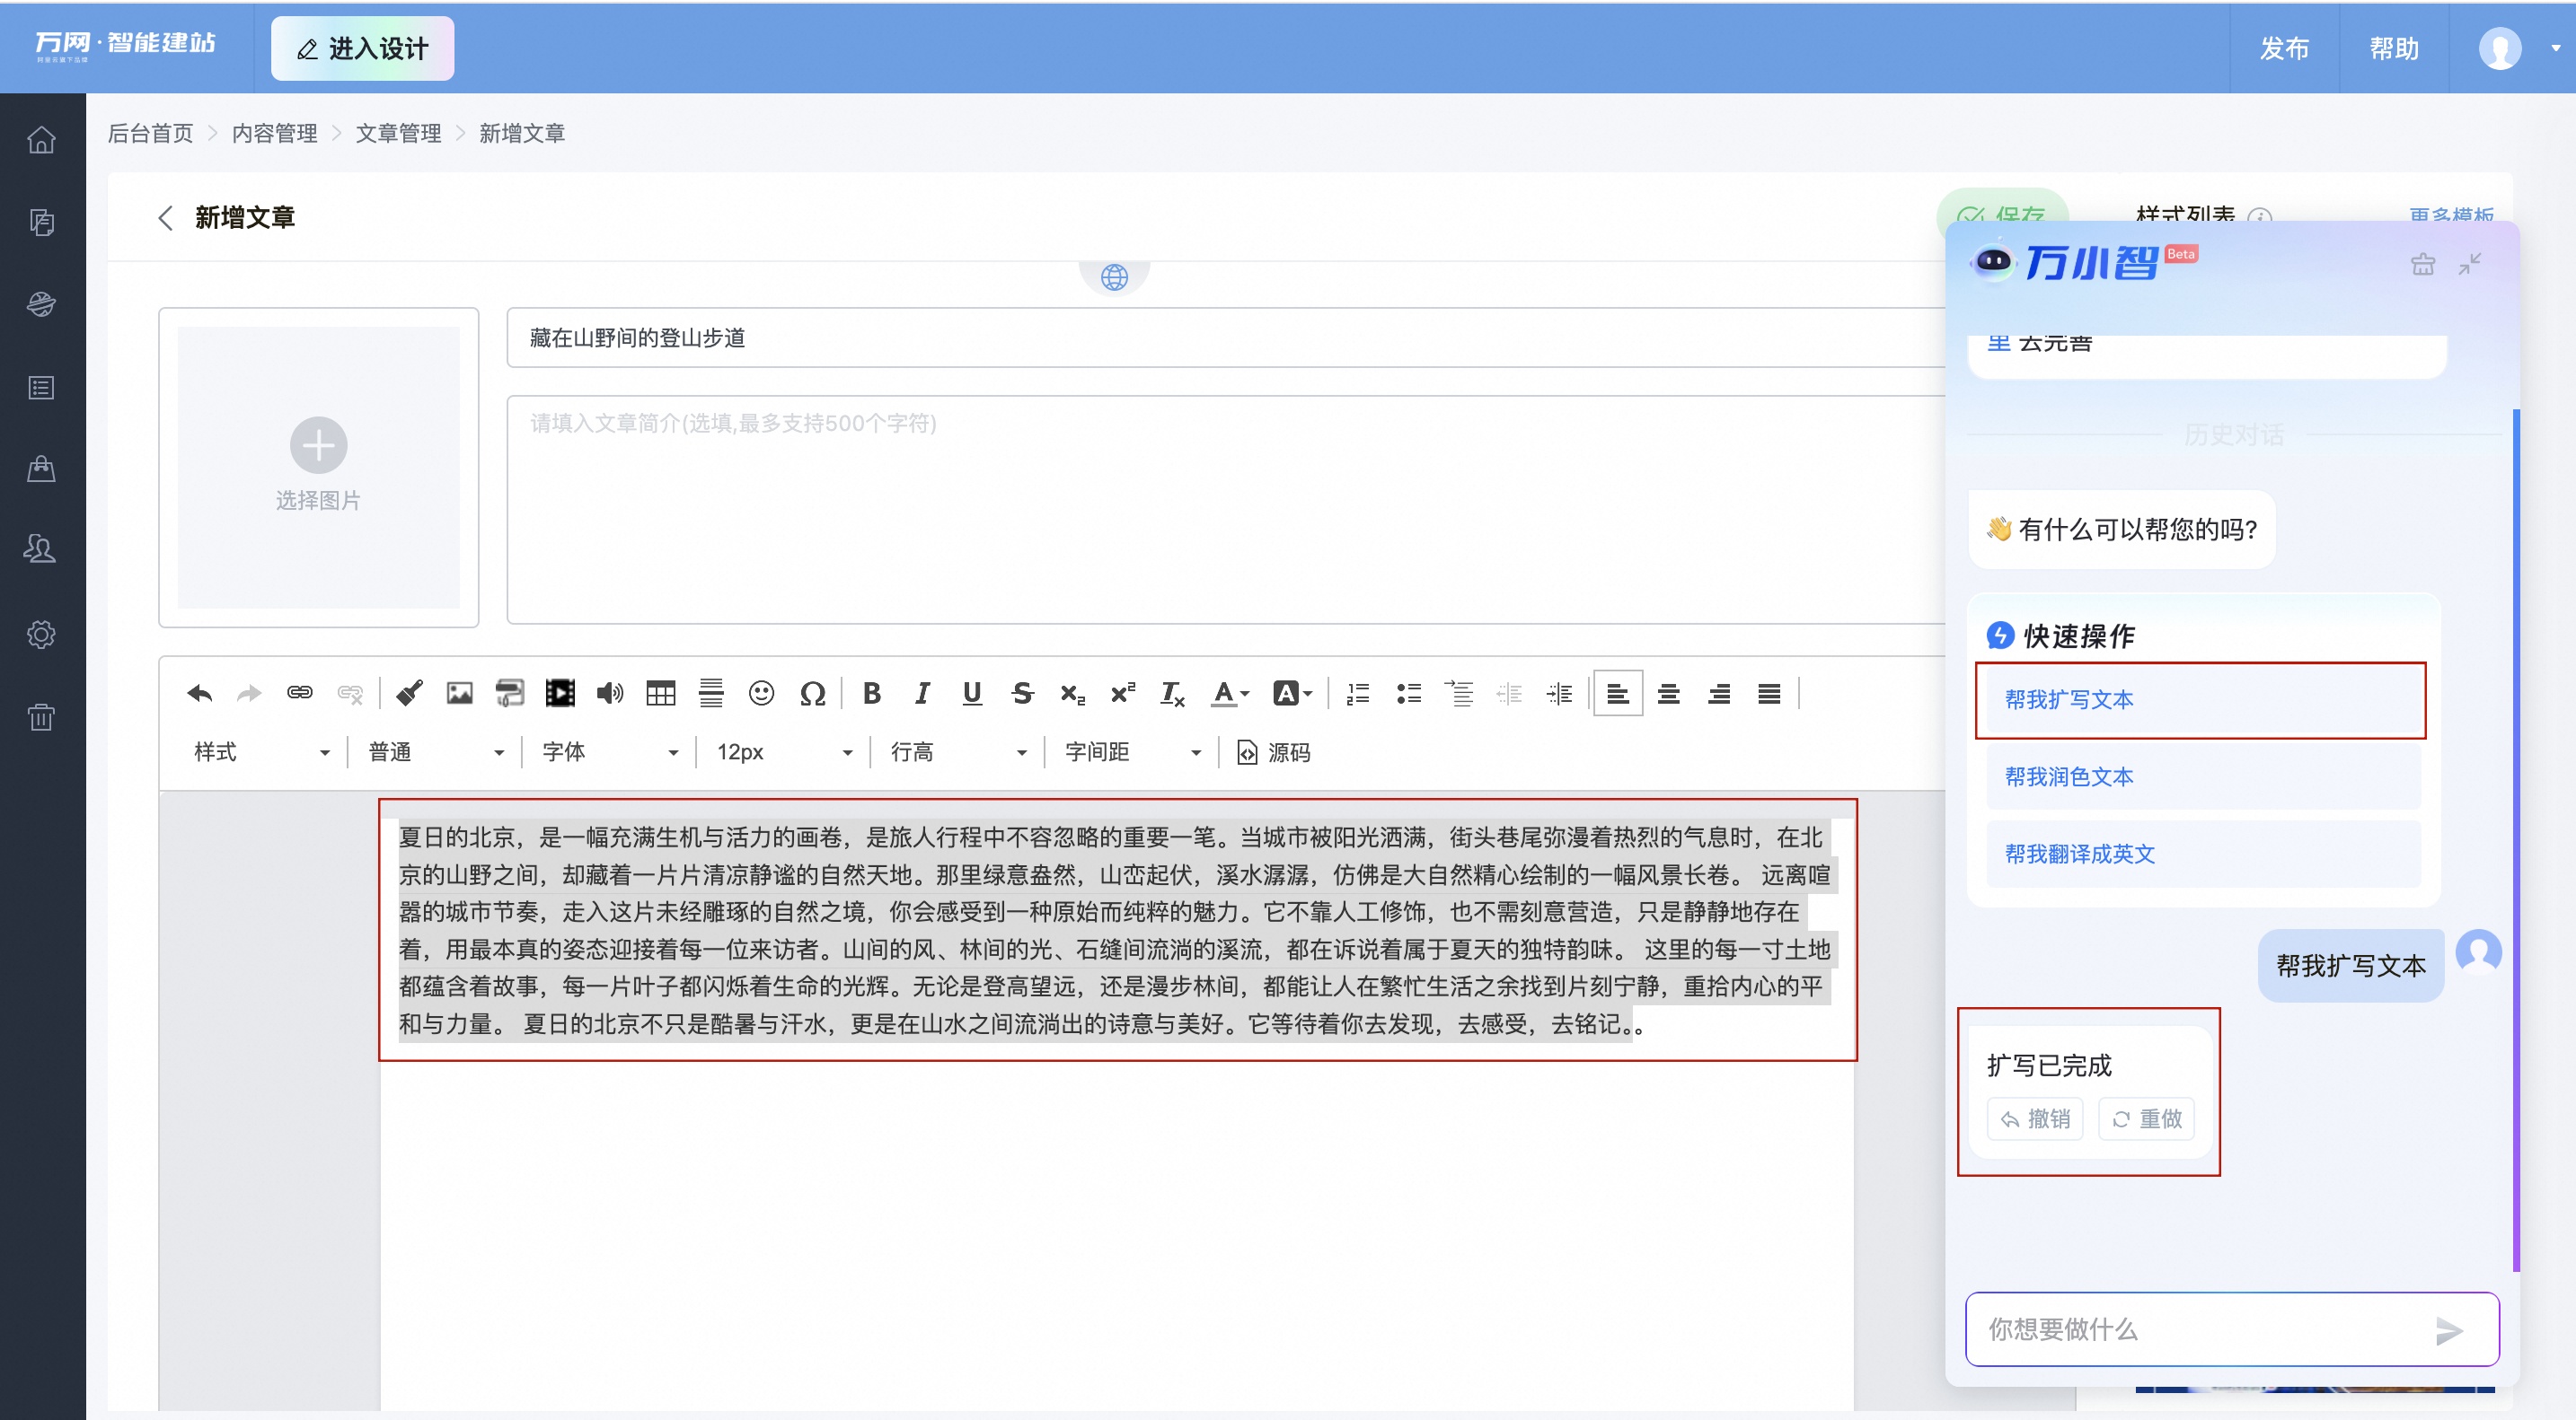Click 帮我润色文本 quick action
The image size is (2576, 1420).
tap(2203, 776)
